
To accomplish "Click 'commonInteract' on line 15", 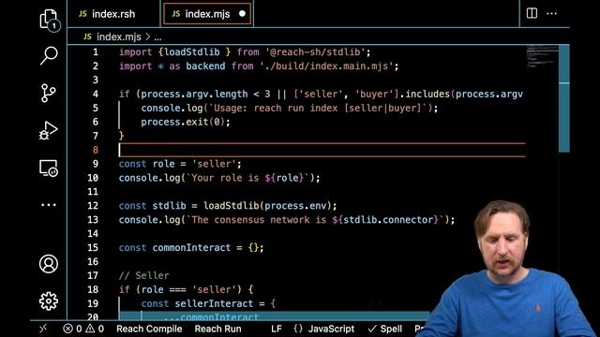I will pos(191,248).
